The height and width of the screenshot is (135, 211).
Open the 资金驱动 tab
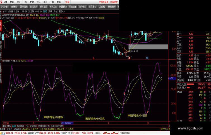(26, 129)
